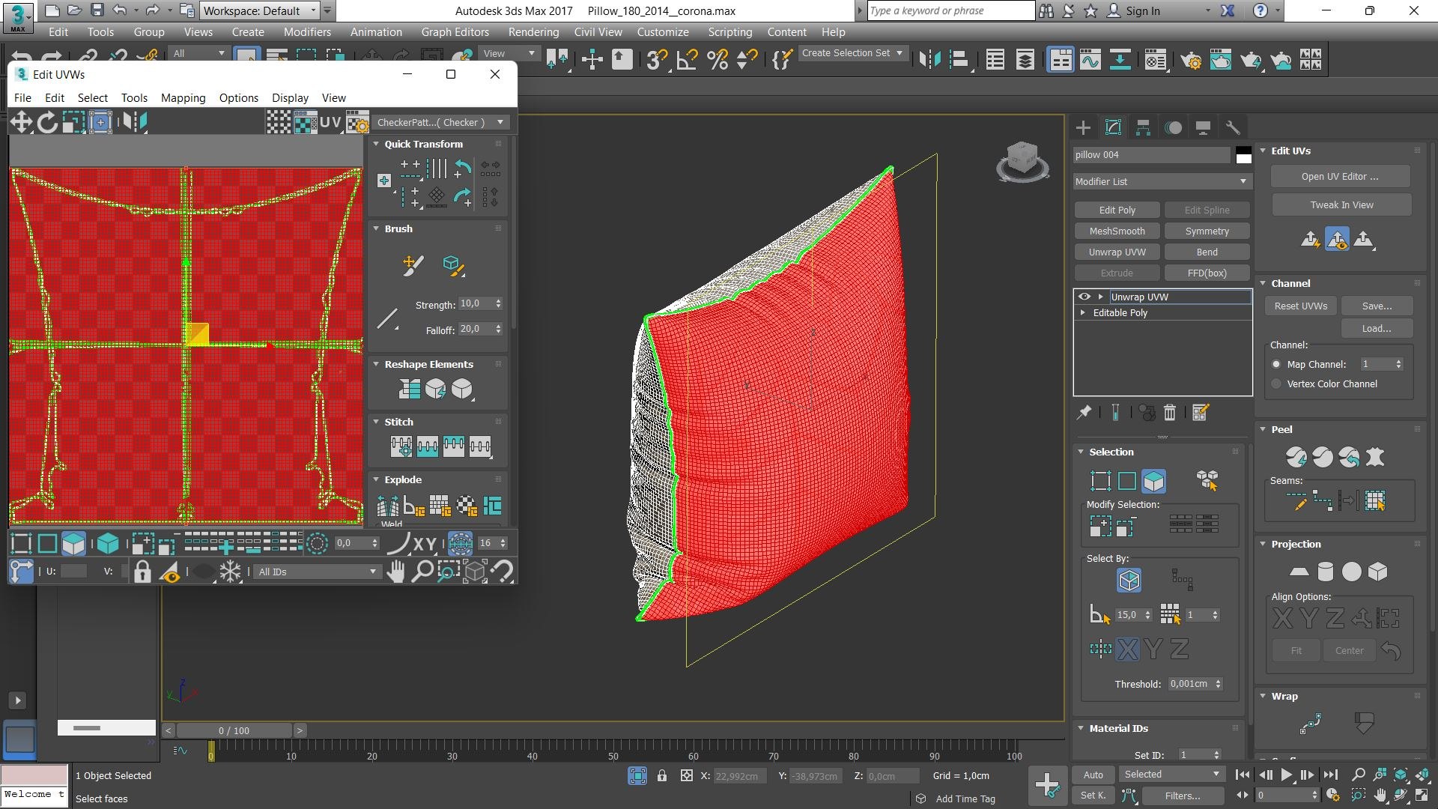
Task: Click the pillow 004 object name field
Action: click(1151, 154)
